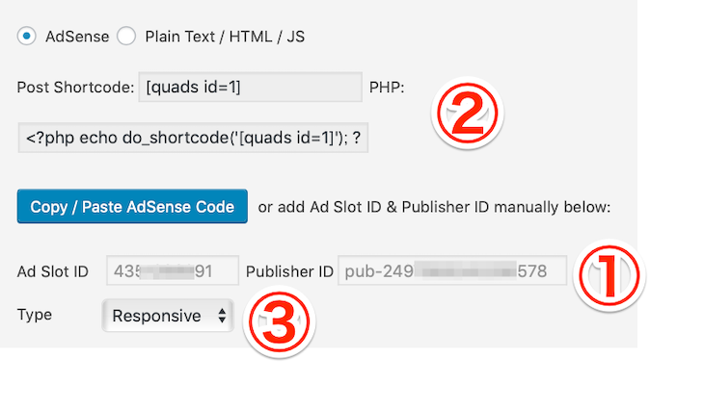Click the 'Plain Text / HTML / JS' label text

225,37
